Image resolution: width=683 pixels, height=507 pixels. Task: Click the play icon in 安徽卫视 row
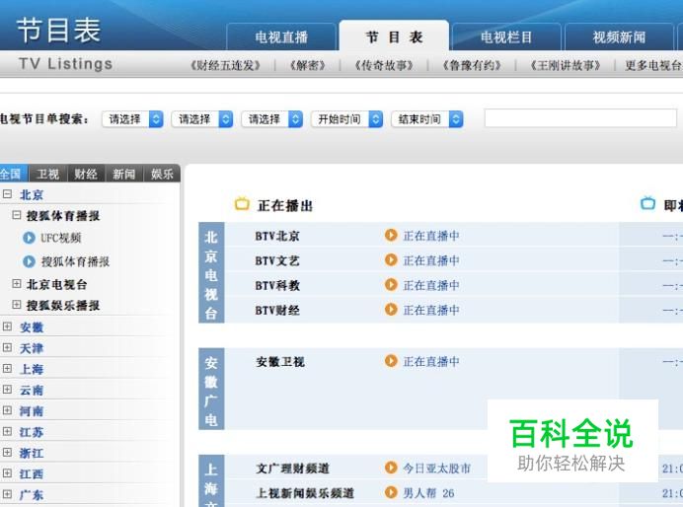click(391, 361)
